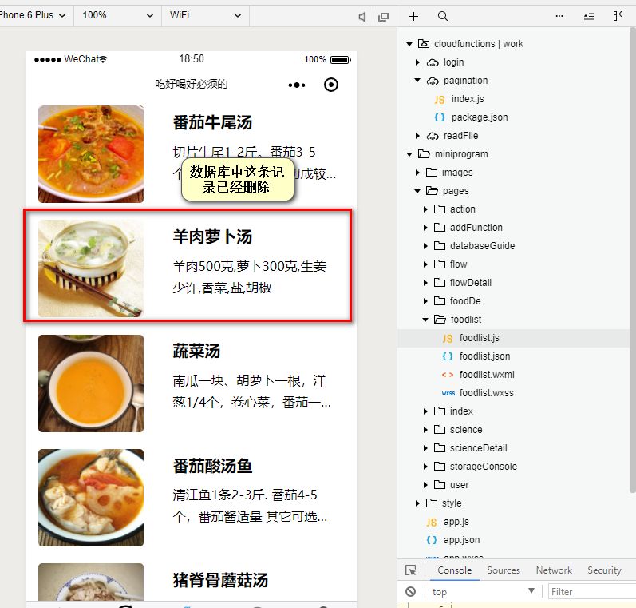Image resolution: width=636 pixels, height=608 pixels.
Task: Tap the 羊肉萝卜汤 dish title
Action: click(212, 236)
